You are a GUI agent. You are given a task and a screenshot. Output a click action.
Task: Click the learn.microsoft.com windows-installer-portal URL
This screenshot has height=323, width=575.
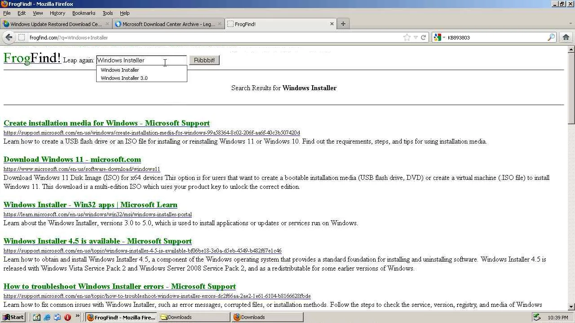pos(97,214)
